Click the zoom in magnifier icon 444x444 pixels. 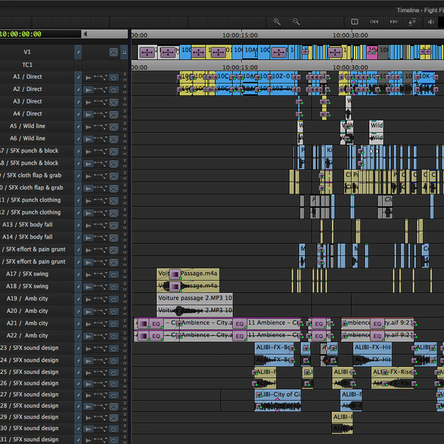(277, 22)
